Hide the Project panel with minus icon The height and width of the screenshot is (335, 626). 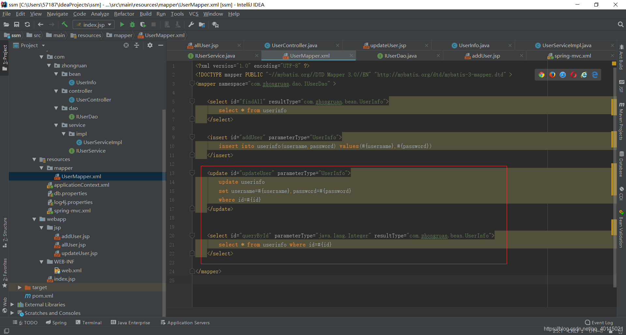click(x=161, y=45)
